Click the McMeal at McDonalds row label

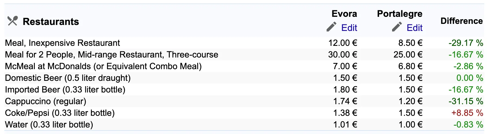point(103,66)
